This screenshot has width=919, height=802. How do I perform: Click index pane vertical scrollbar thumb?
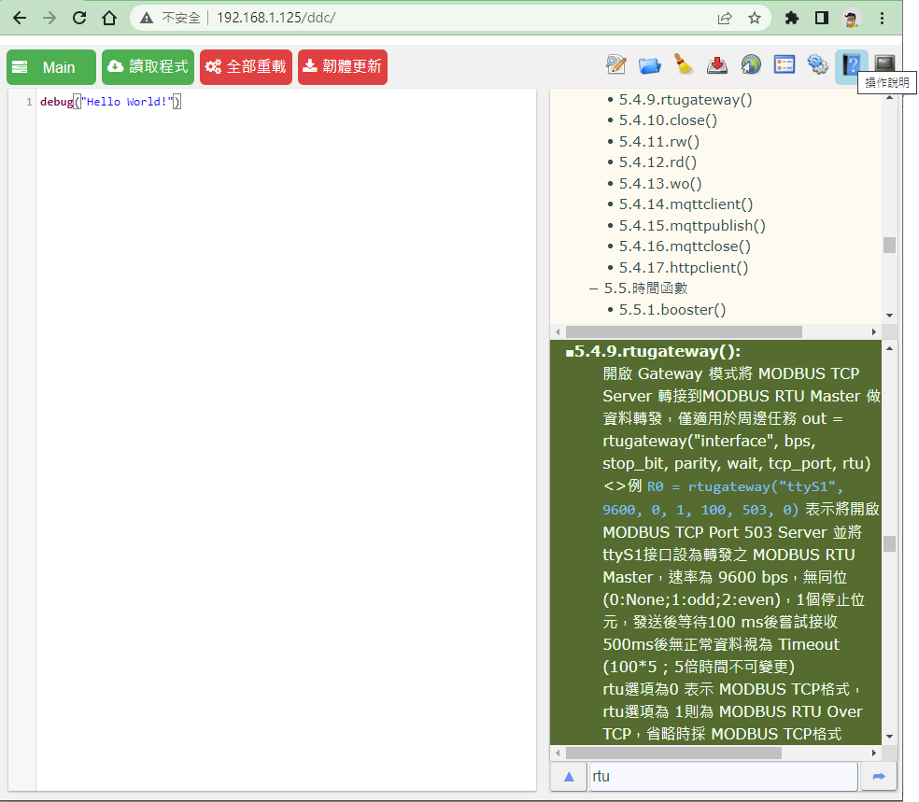[890, 245]
